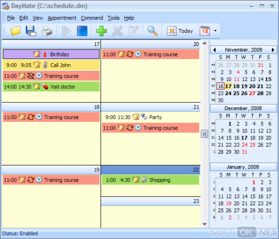This screenshot has width=279, height=239.
Task: Click the candle icon on Birthday entry
Action: (45, 54)
